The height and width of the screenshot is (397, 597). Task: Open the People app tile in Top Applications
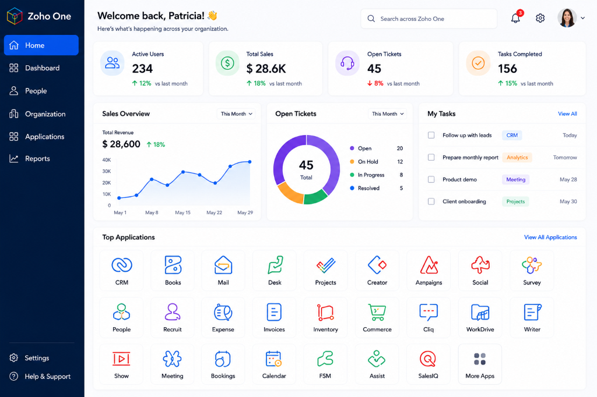pos(121,317)
